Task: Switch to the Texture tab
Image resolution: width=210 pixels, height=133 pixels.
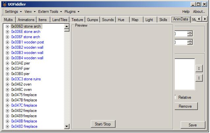Action: point(77,20)
